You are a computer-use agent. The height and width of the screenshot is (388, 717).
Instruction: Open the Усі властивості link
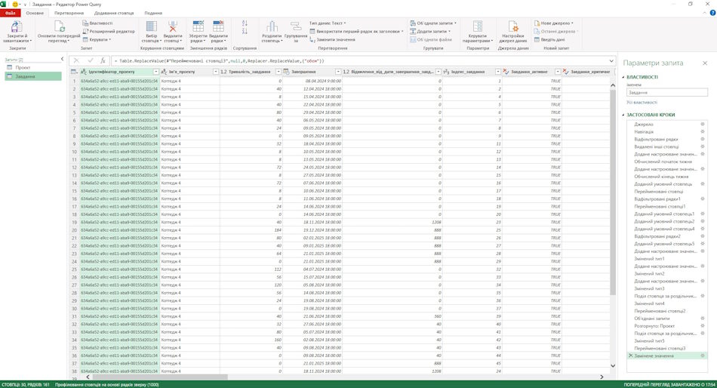click(642, 103)
